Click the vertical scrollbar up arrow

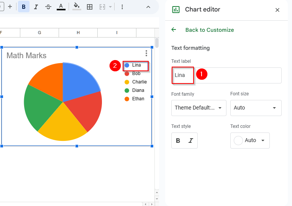(x=157, y=193)
